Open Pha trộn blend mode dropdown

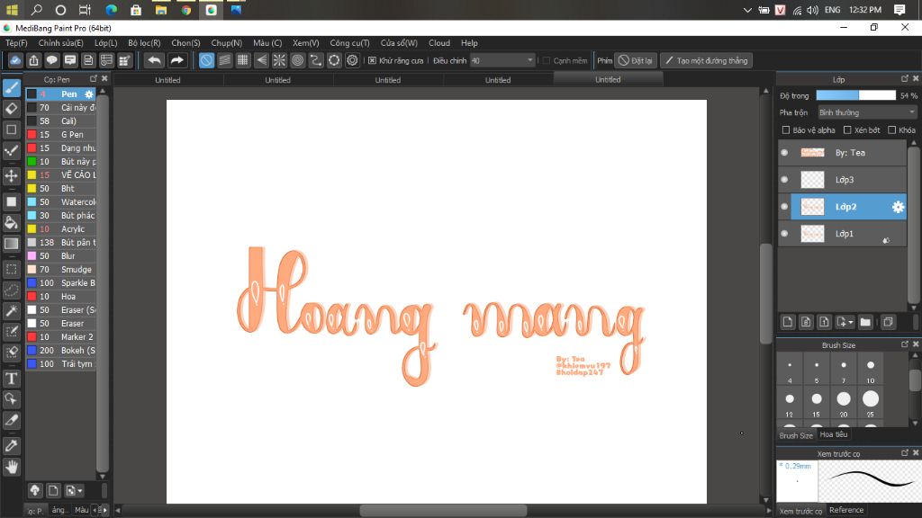pos(867,112)
